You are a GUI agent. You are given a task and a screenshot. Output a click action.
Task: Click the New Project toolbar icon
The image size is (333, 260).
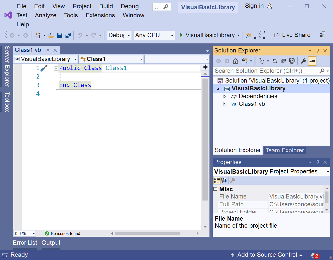pos(38,35)
